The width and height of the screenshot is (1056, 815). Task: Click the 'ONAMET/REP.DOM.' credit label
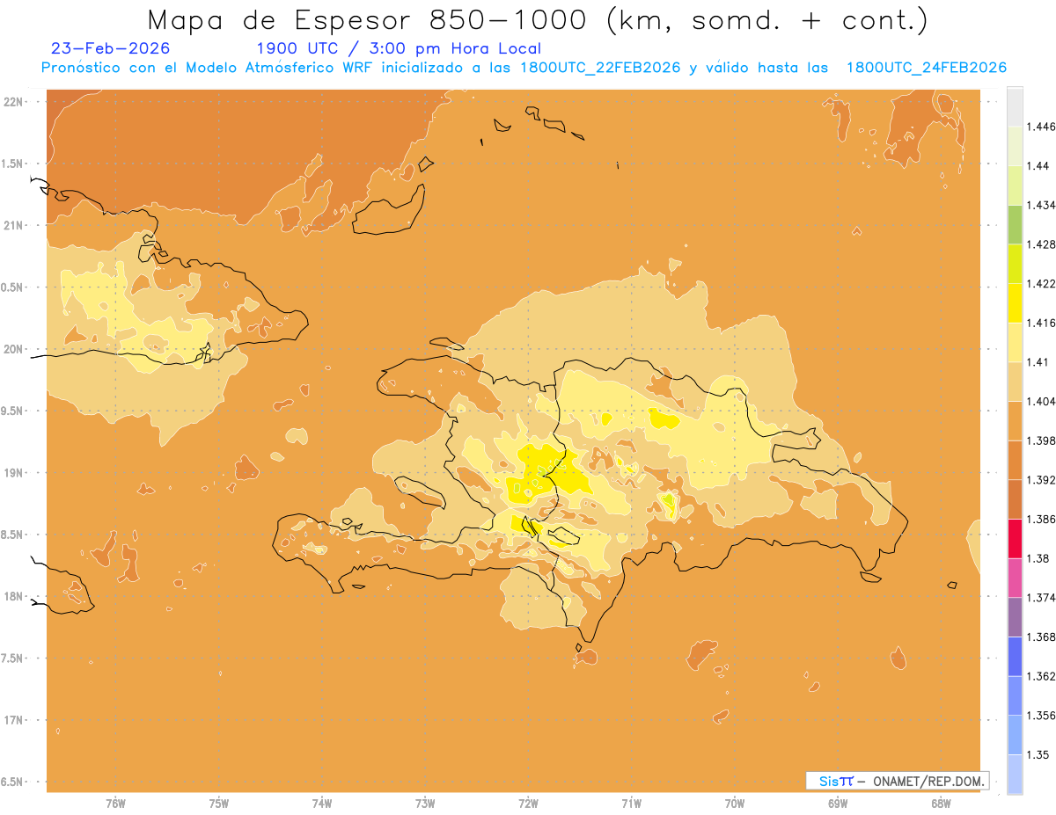pyautogui.click(x=929, y=781)
